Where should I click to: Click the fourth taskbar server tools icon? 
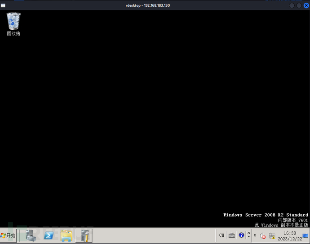click(x=84, y=235)
